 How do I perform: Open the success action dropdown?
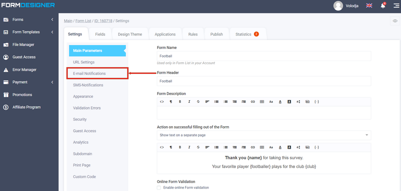(x=264, y=135)
